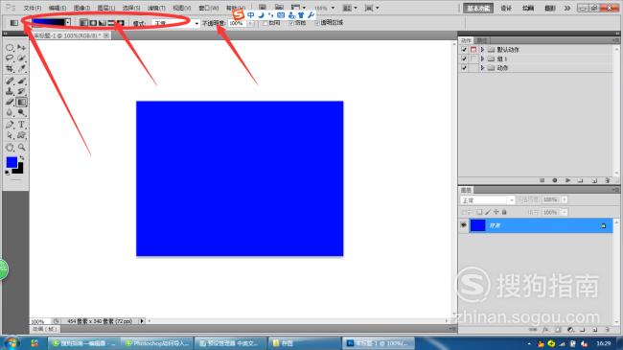Click the blue foreground color swatch

[12, 162]
